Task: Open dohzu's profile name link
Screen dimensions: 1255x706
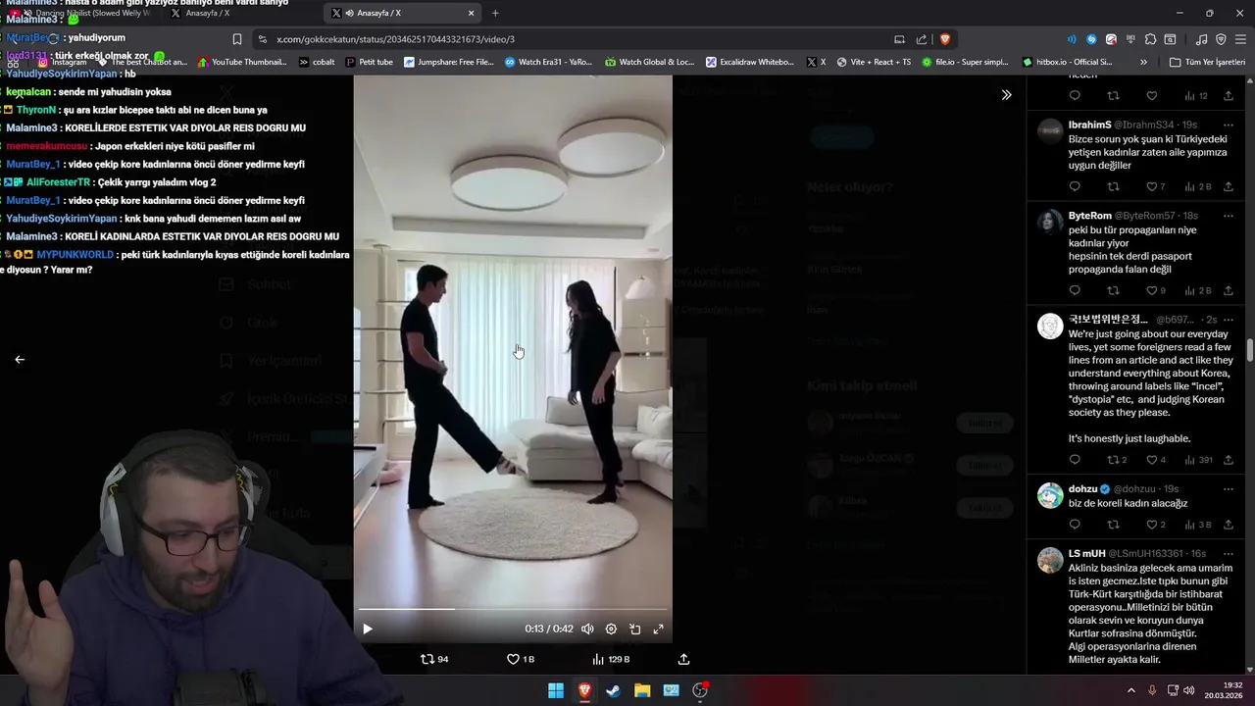Action: pyautogui.click(x=1082, y=488)
